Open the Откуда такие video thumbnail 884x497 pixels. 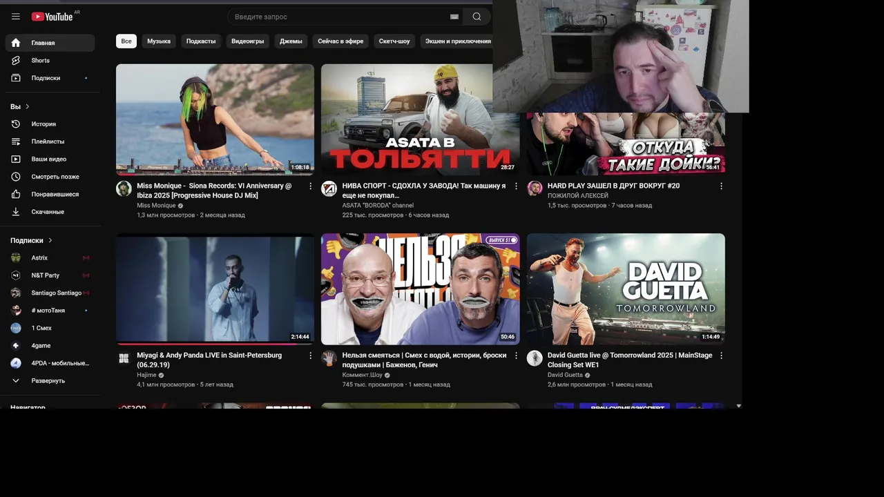click(626, 144)
